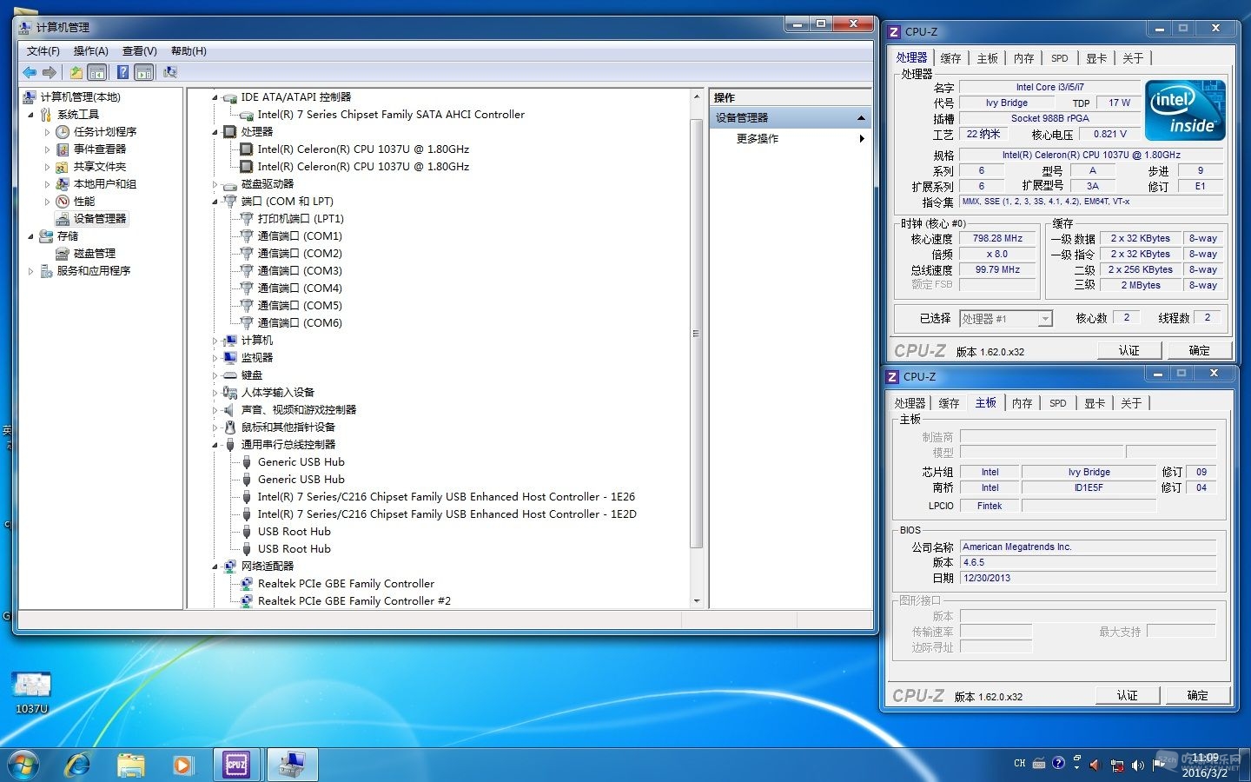The height and width of the screenshot is (782, 1251).
Task: Expand the Monitors (监视器) node
Action: tap(215, 358)
